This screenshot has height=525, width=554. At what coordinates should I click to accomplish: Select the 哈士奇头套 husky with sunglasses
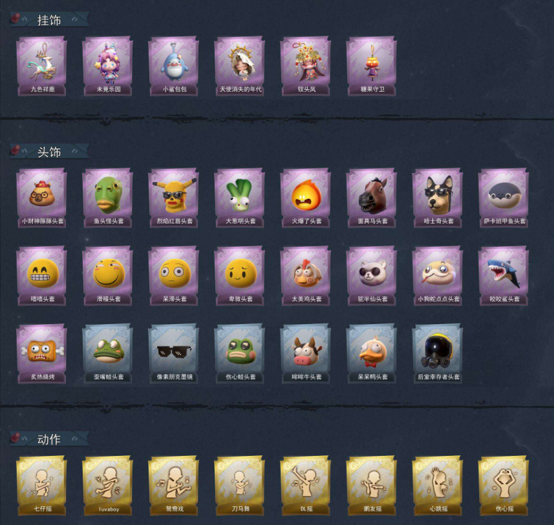coord(438,198)
